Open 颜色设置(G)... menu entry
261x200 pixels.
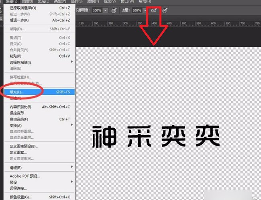40,197
